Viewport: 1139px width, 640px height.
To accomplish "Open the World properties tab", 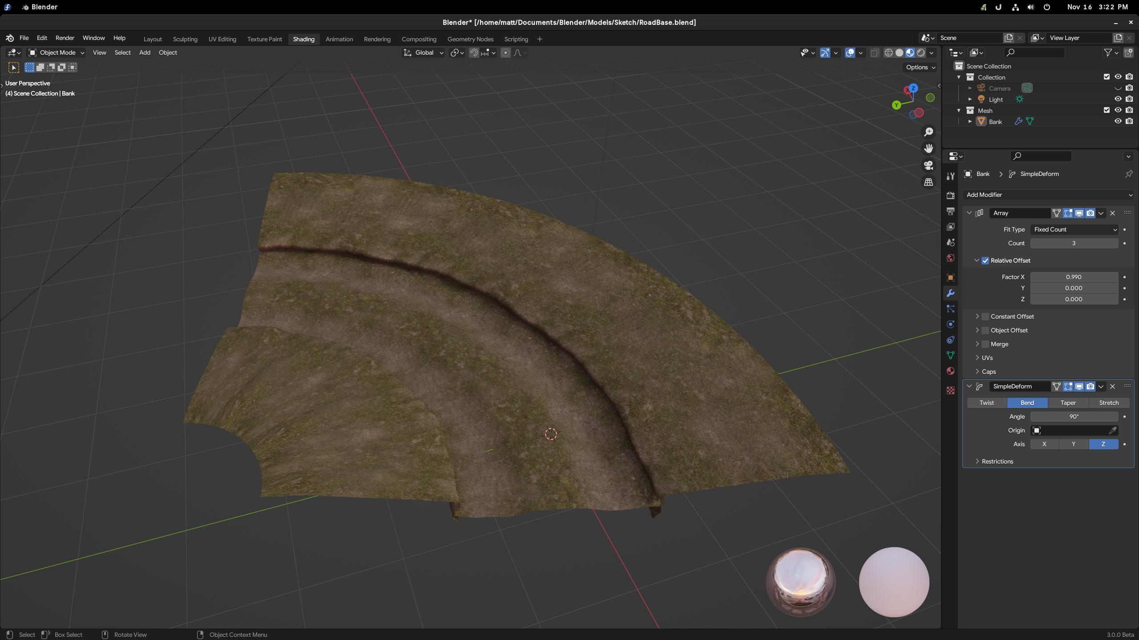I will (950, 258).
